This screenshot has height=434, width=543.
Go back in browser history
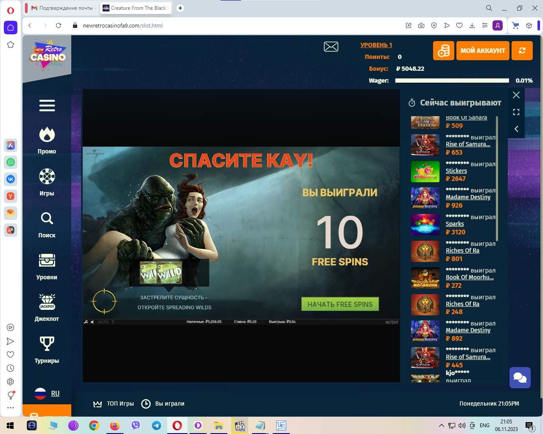30,25
